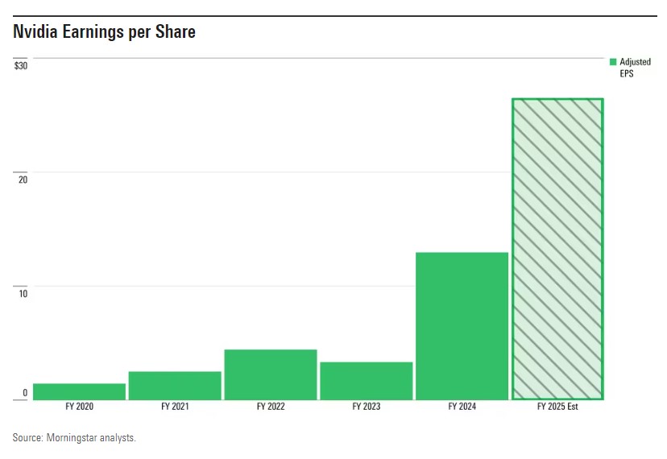Click the green Adjusted EPS legend swatch
Viewport: 667px width, 459px height.
(613, 62)
